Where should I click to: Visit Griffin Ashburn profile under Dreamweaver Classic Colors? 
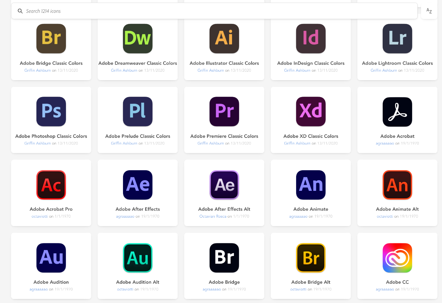(124, 70)
